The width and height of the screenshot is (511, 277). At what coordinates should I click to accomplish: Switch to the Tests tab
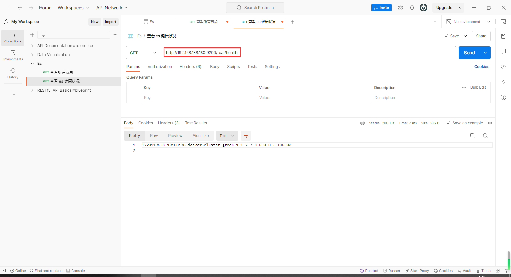click(252, 67)
